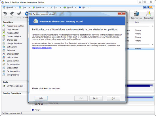The width and height of the screenshot is (156, 116).
Task: Open the View menu
Action: pyautogui.click(x=23, y=7)
